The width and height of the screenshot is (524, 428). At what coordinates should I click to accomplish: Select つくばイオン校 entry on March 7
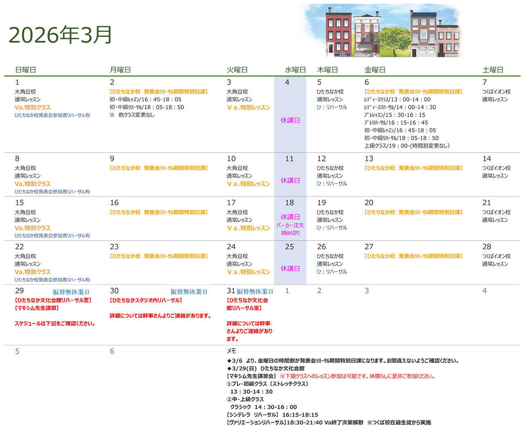496,92
